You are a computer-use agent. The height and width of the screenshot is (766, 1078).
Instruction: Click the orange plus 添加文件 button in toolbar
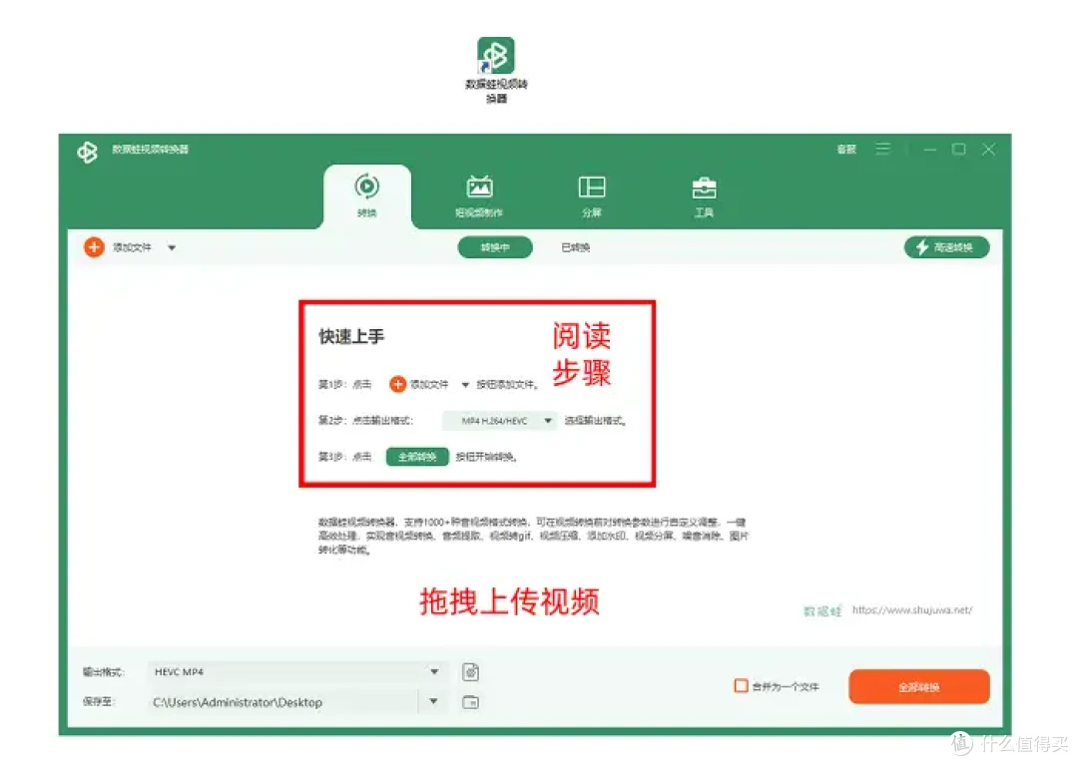tap(118, 247)
